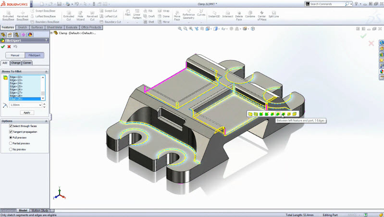Accept fillet with green checkmark
This screenshot has height=217, width=384.
pos(3,47)
